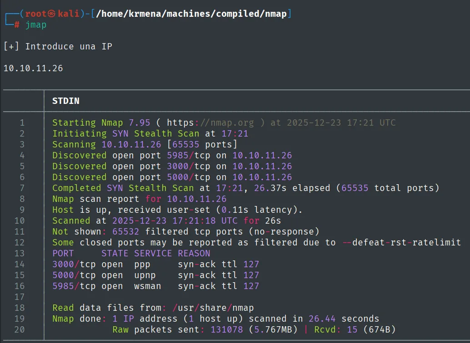
Task: Click the PORT column header
Action: pos(63,253)
